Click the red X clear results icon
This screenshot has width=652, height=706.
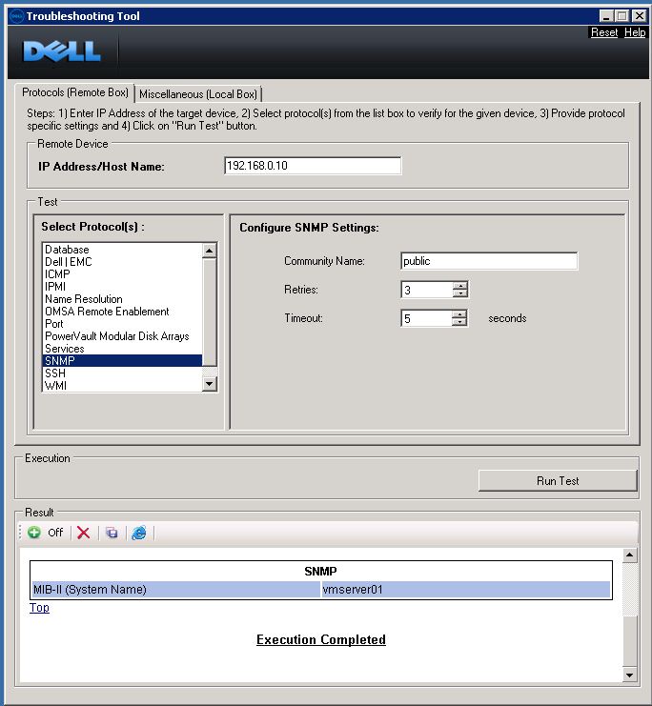point(84,533)
